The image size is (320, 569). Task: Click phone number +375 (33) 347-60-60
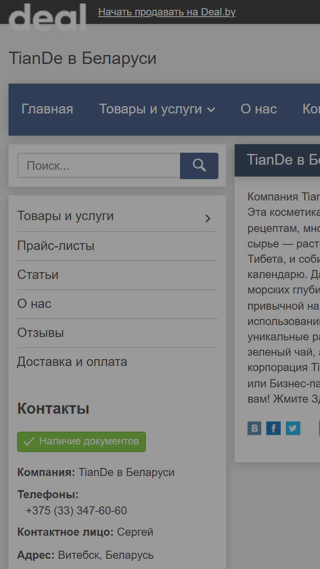(x=76, y=511)
